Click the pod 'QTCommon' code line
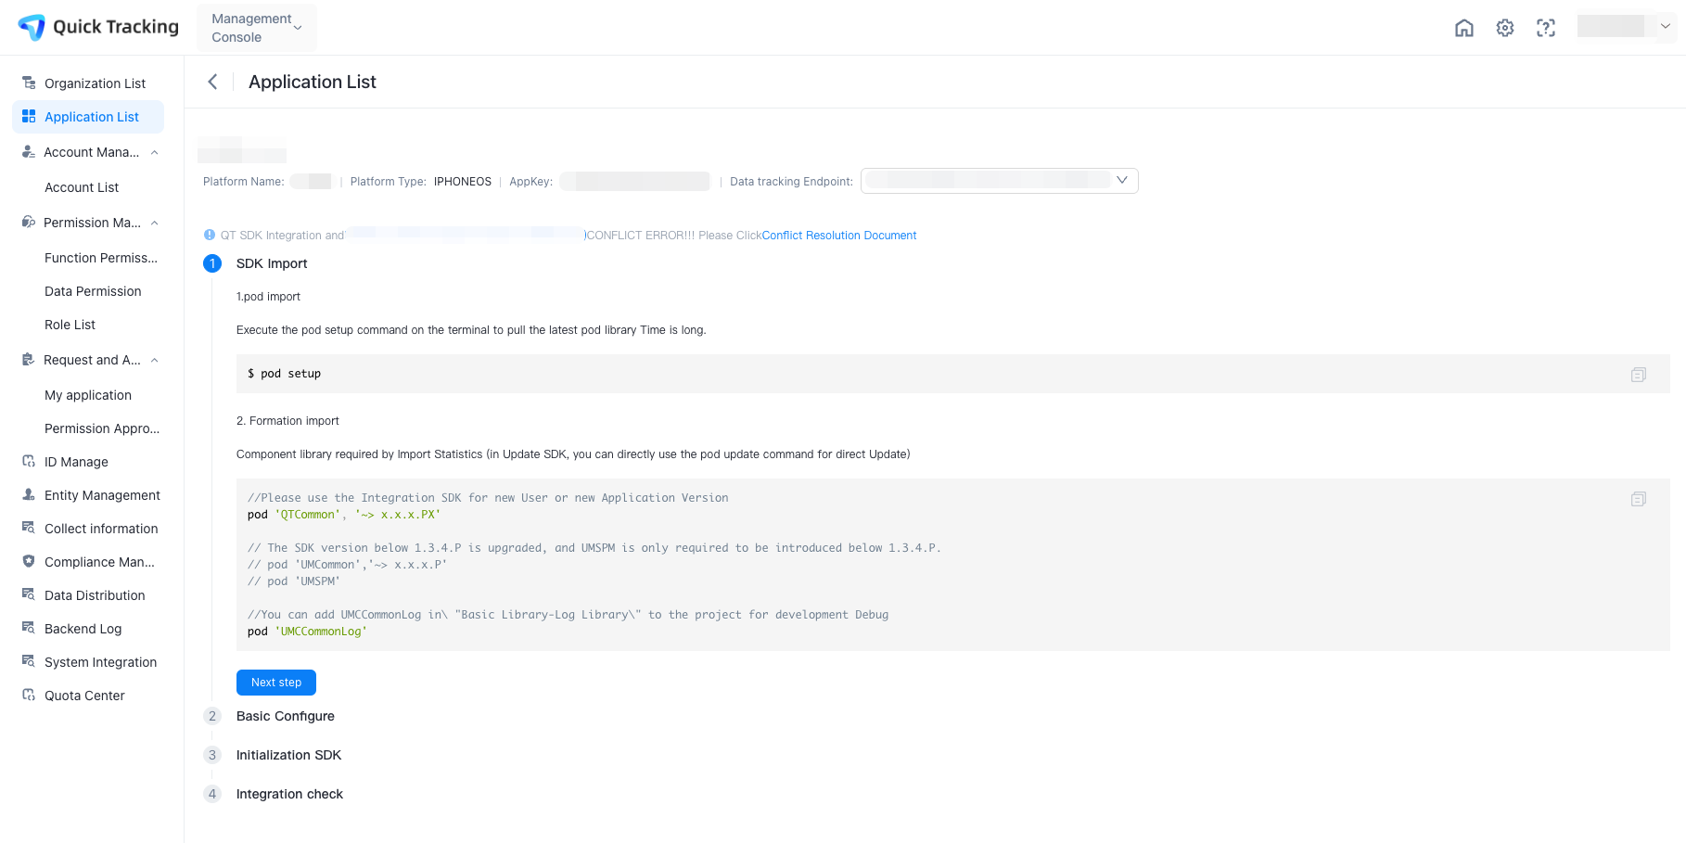This screenshot has width=1686, height=843. coord(344,515)
